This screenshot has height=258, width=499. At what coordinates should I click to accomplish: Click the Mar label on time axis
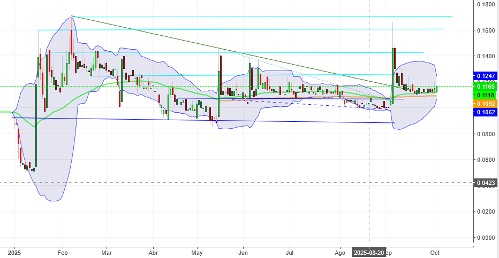(x=107, y=253)
